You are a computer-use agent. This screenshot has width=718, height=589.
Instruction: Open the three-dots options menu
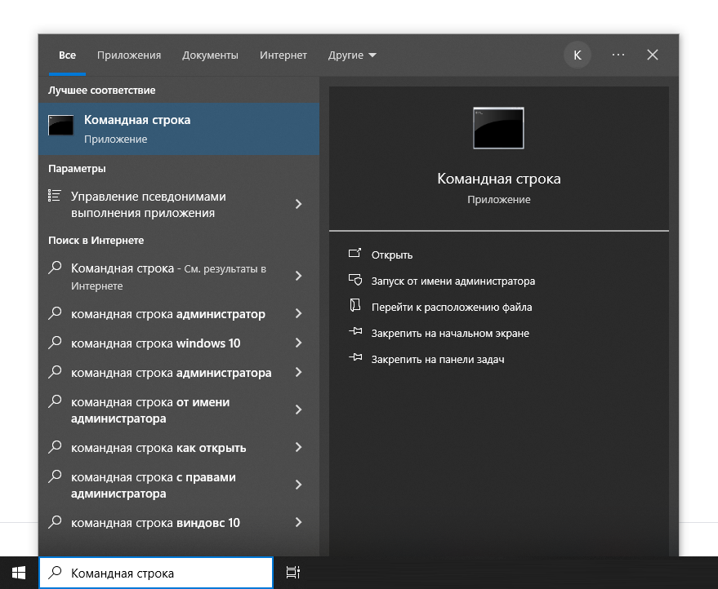(618, 55)
